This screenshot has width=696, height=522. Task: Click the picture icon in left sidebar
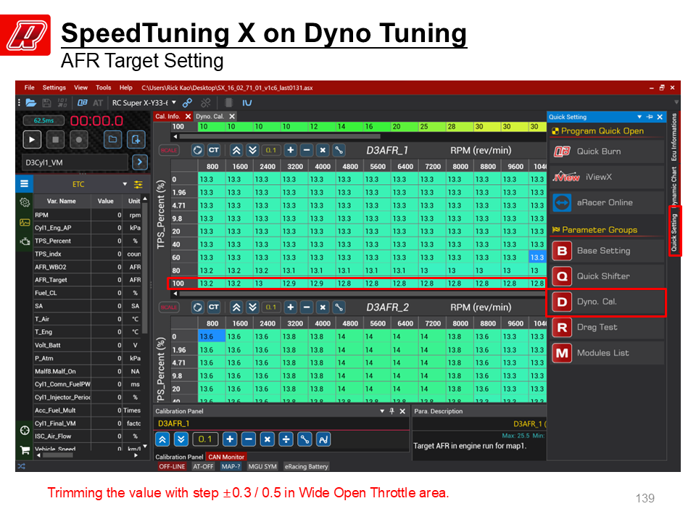(x=25, y=223)
